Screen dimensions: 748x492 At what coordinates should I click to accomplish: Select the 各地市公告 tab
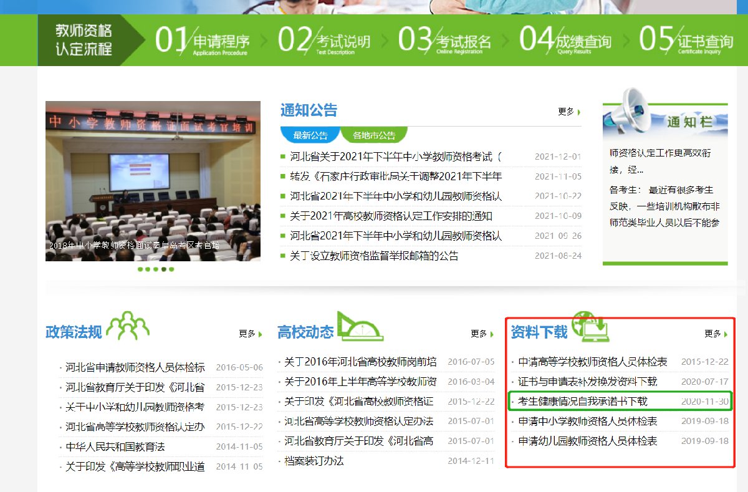374,135
